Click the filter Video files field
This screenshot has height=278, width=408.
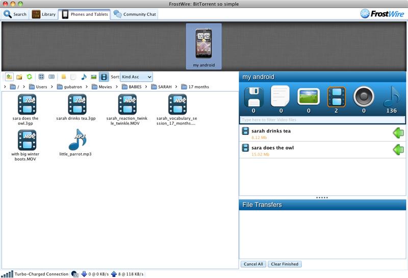tap(322, 120)
